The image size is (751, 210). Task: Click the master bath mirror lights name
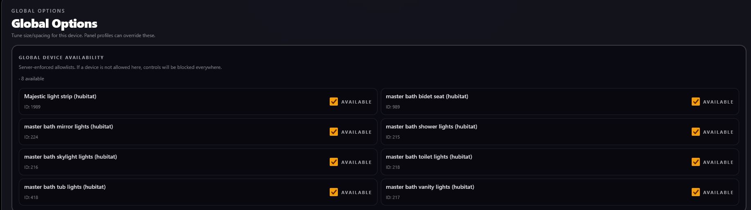[x=68, y=127]
